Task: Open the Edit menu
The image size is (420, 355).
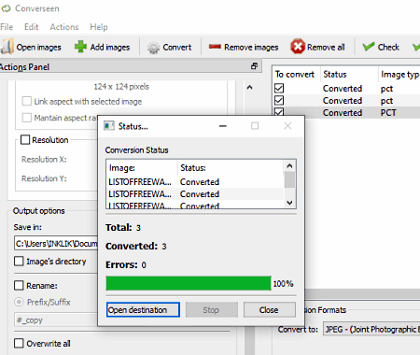Action: point(32,27)
